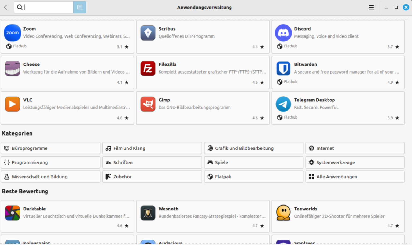The width and height of the screenshot is (412, 245).
Task: Select the Gimp application icon
Action: (x=148, y=104)
